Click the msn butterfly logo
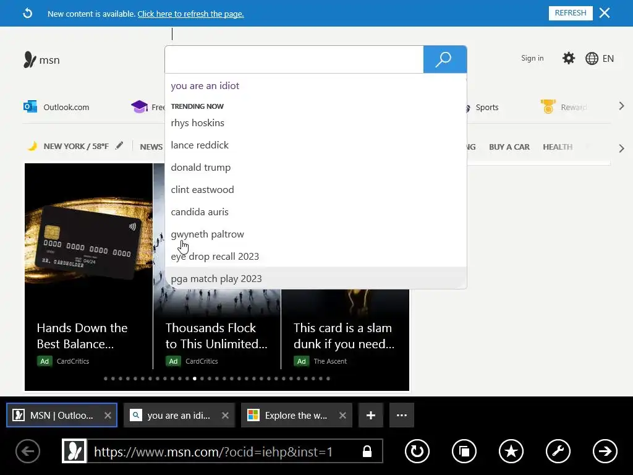633x475 pixels. coord(41,60)
